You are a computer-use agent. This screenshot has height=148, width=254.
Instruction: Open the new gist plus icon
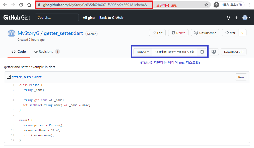(x=236, y=18)
